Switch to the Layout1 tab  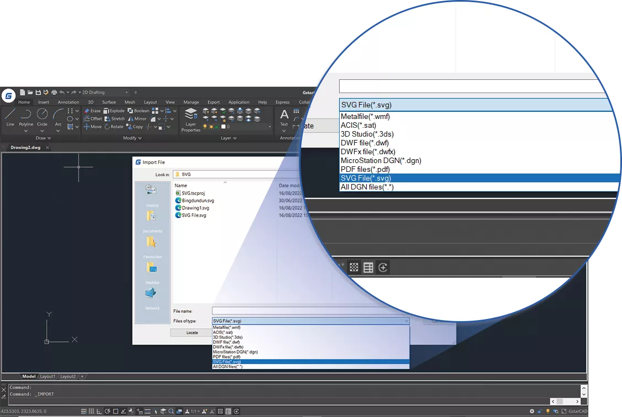click(x=47, y=377)
